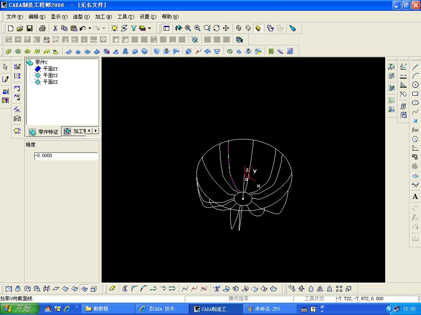This screenshot has width=421, height=315.
Task: Open a file with the folder icon
Action: click(20, 28)
